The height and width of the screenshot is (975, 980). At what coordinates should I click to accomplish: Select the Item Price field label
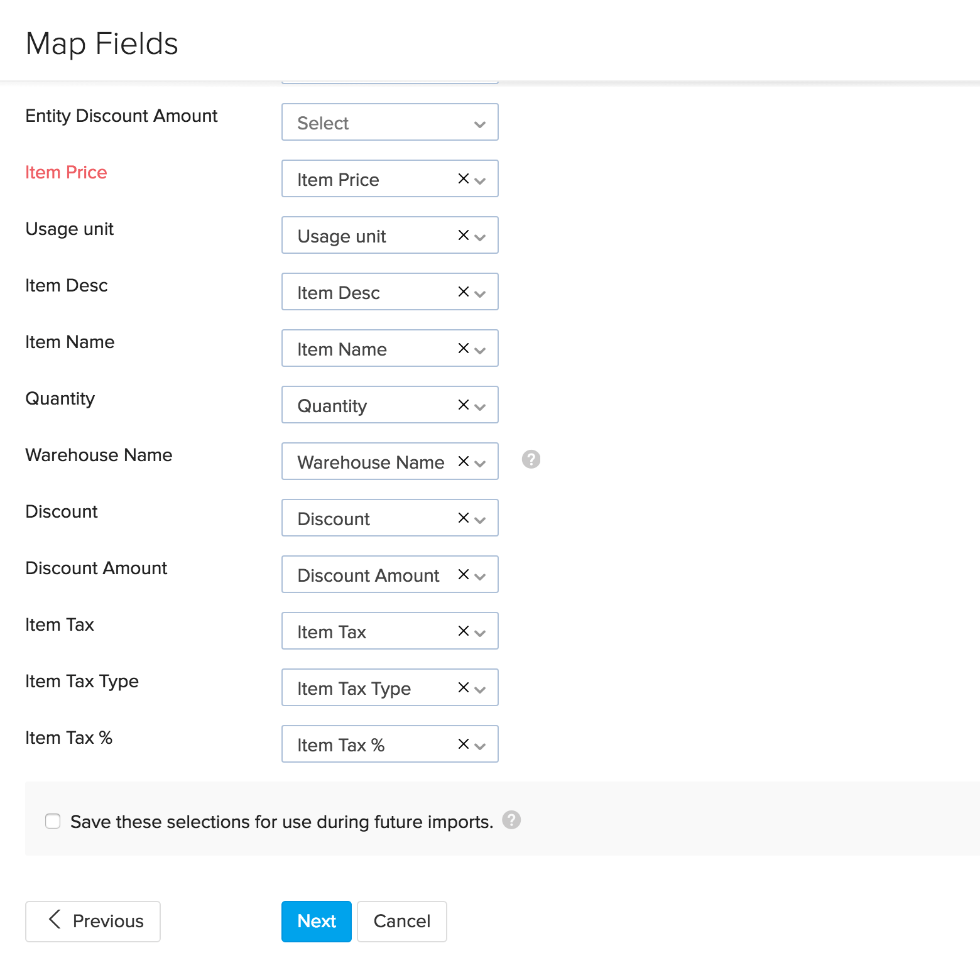point(66,172)
